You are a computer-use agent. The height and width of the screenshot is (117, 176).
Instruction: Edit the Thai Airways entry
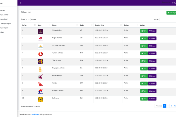pos(144,61)
